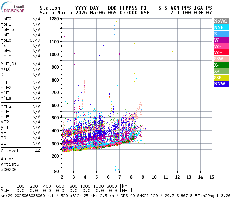Select the 300 height axis label
This screenshot has width=231, height=198.
55,144
